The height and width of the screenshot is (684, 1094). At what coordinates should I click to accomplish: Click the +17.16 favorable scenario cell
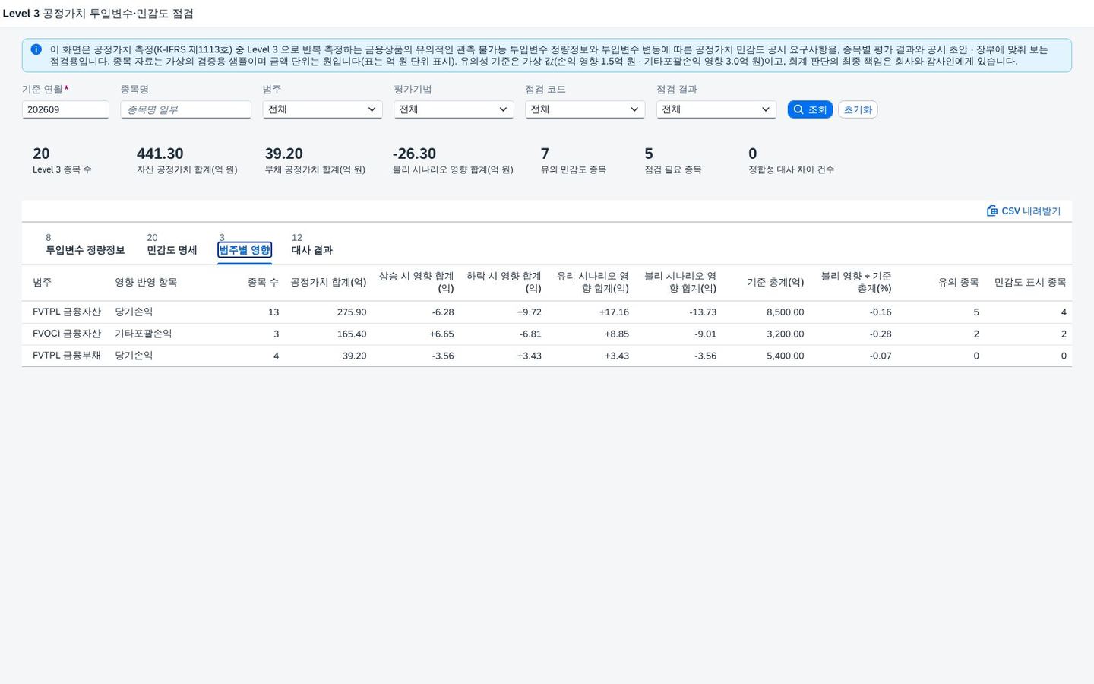point(614,312)
